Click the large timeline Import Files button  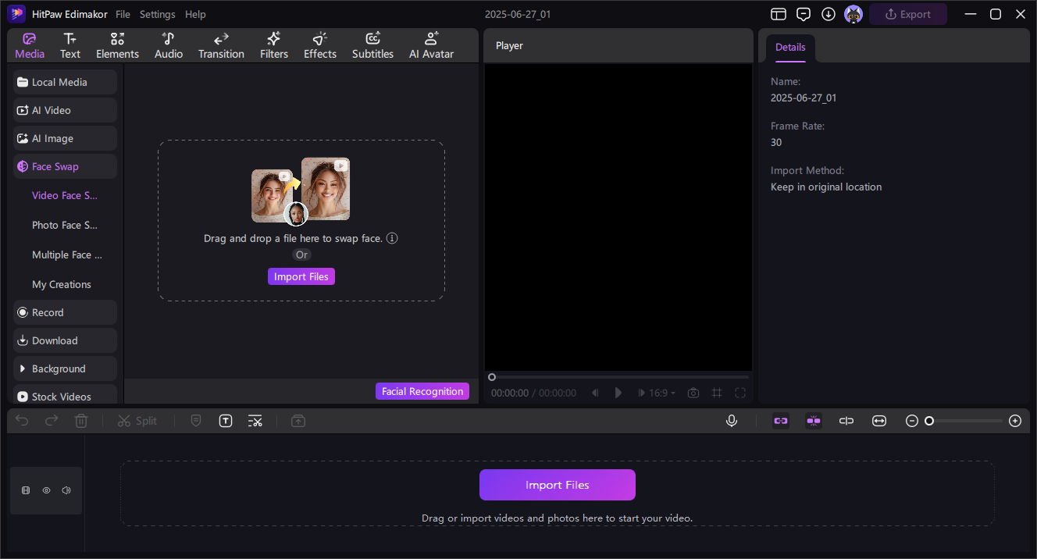(x=558, y=485)
